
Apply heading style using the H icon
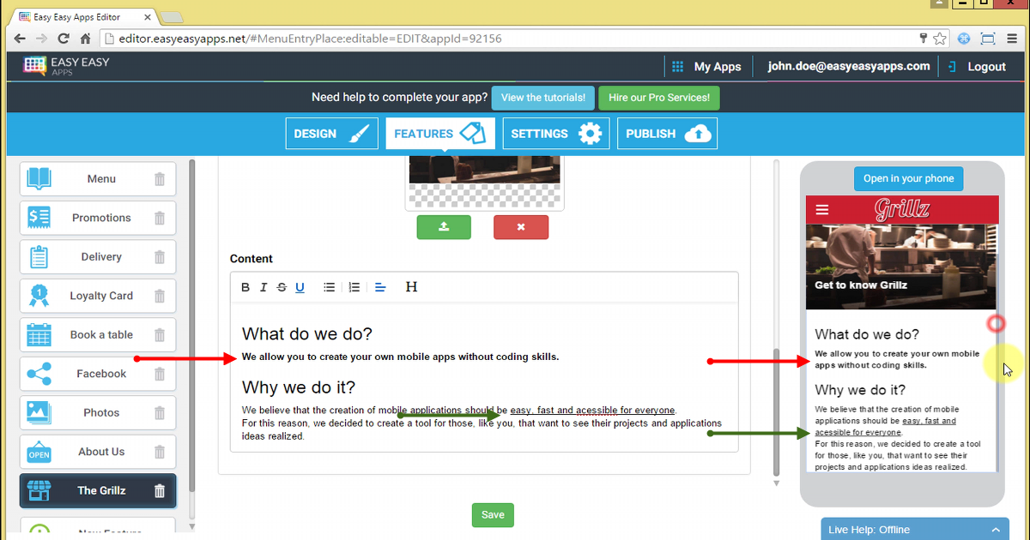411,287
